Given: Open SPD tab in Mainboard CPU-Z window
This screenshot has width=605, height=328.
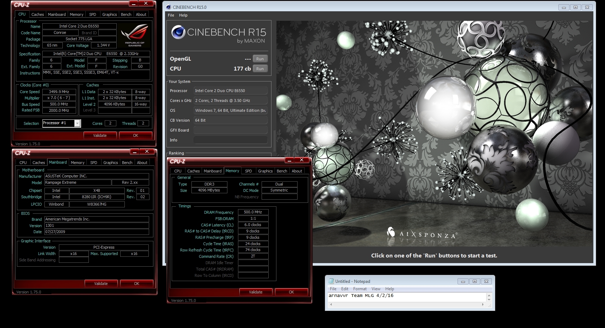Looking at the screenshot, I should 93,163.
